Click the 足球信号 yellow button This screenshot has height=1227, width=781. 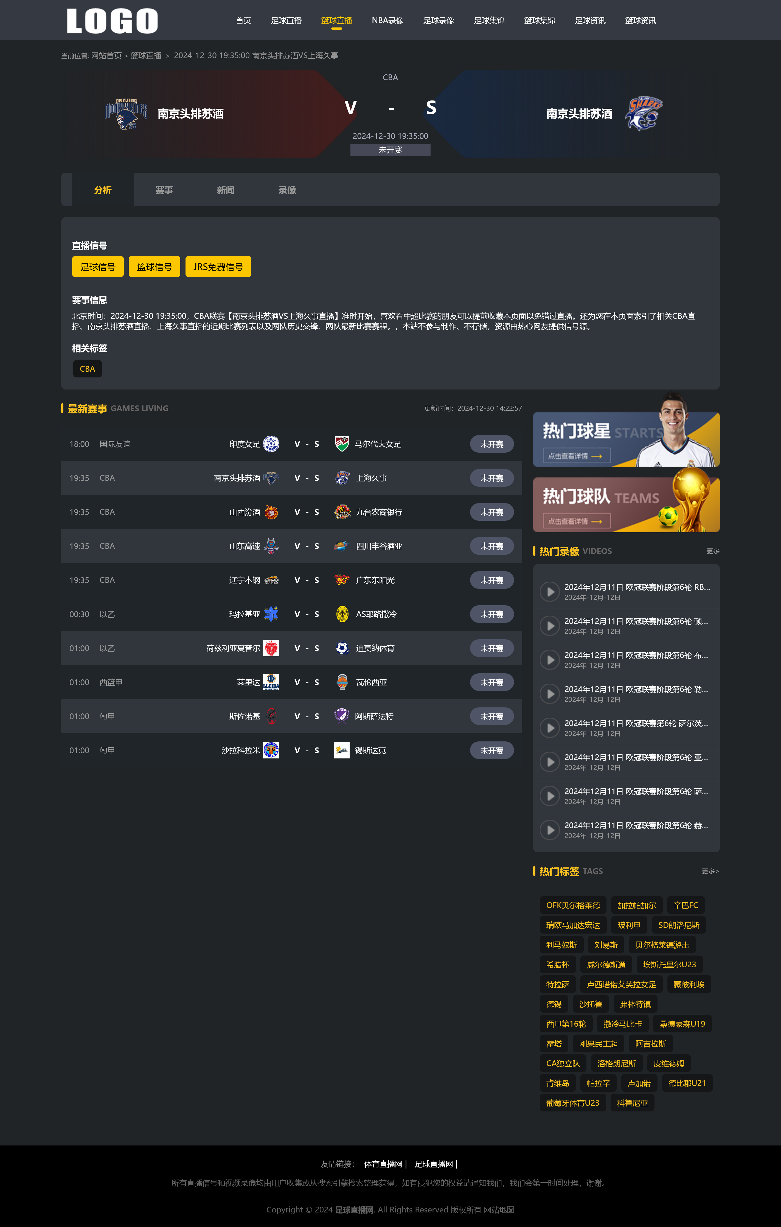coord(98,267)
